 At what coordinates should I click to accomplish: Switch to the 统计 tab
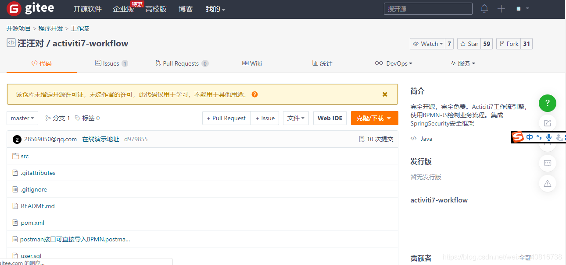(x=322, y=63)
